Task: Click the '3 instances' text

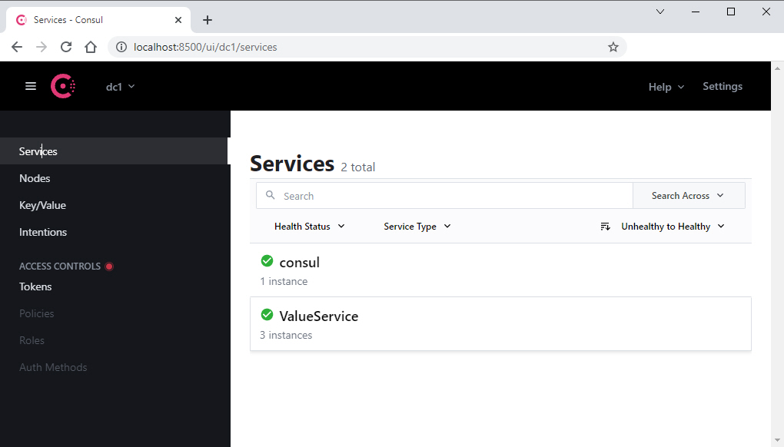Action: [x=286, y=335]
